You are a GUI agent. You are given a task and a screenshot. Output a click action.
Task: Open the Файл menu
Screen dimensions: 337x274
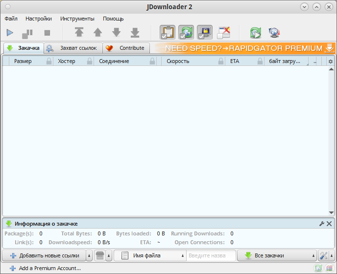click(x=11, y=19)
